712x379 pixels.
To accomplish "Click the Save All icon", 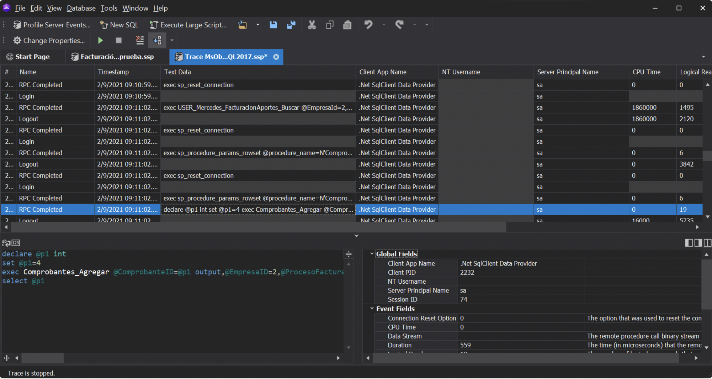I will pyautogui.click(x=291, y=25).
